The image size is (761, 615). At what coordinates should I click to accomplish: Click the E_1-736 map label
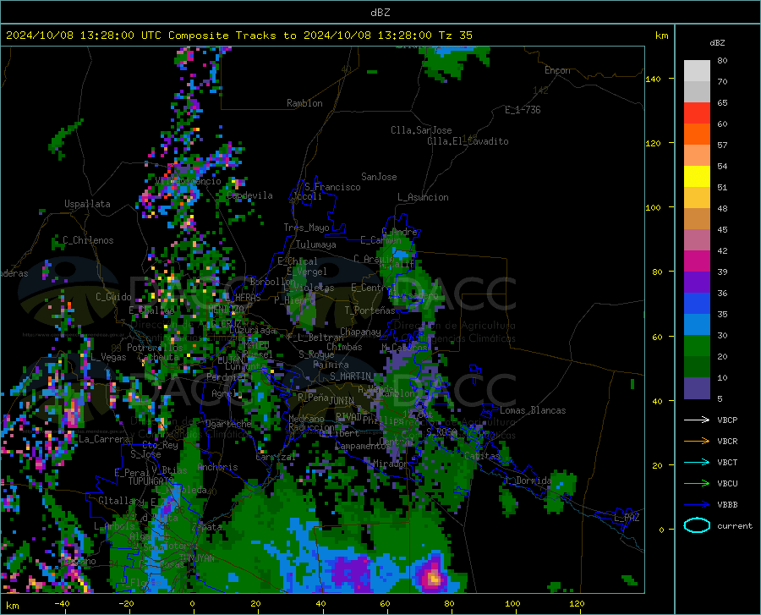[523, 110]
